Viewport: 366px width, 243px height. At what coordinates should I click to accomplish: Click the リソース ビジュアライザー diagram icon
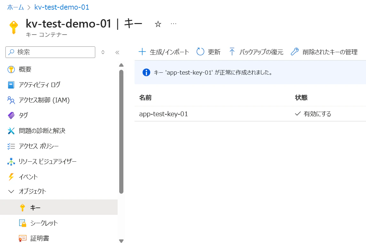tap(11, 162)
